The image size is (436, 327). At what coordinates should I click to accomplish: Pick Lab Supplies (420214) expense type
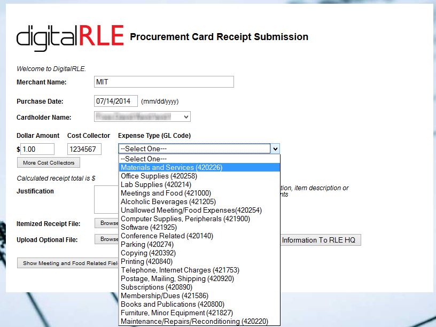coord(155,184)
